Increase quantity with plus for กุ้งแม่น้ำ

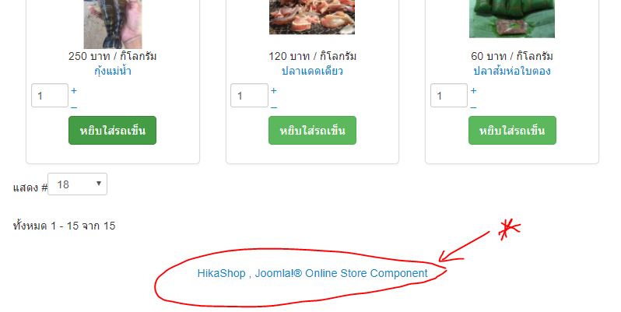coord(74,91)
